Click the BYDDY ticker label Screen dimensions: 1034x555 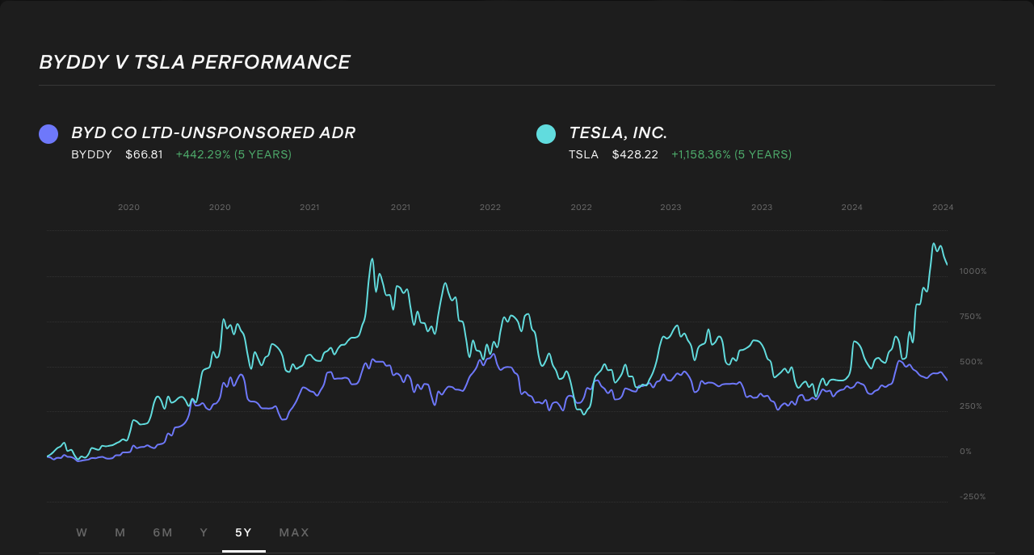point(91,154)
